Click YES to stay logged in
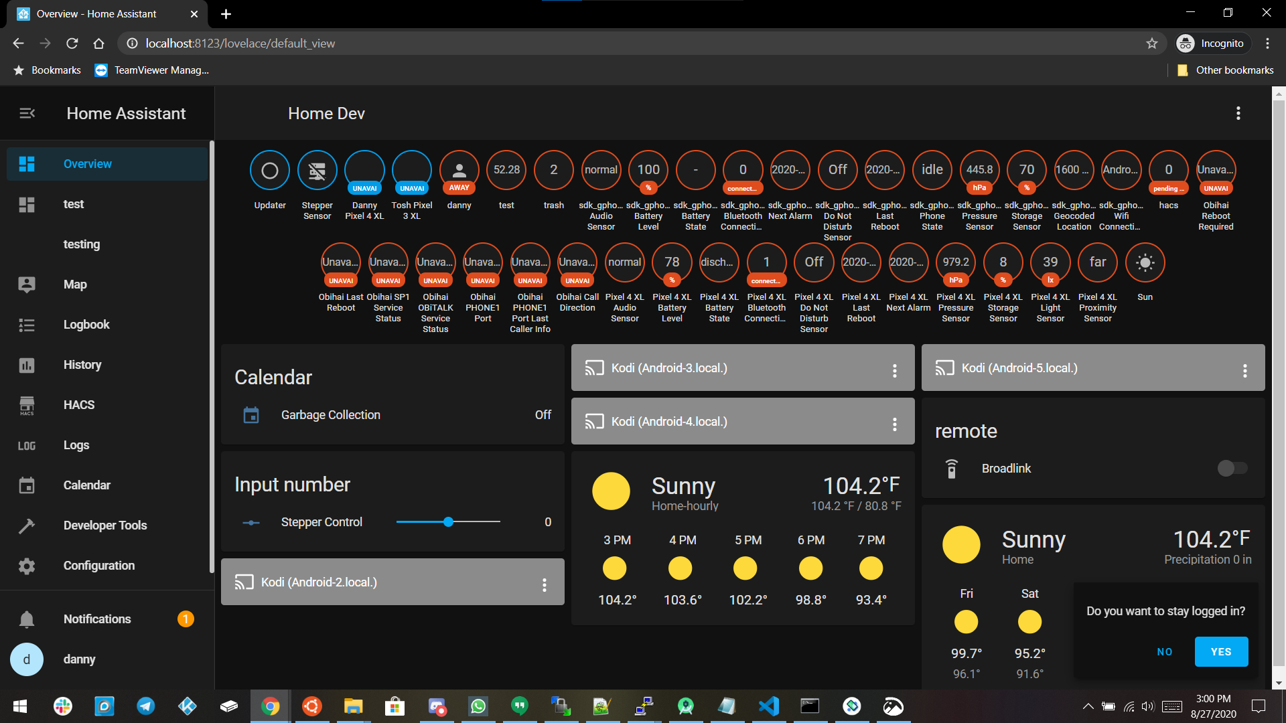Image resolution: width=1286 pixels, height=723 pixels. point(1220,651)
